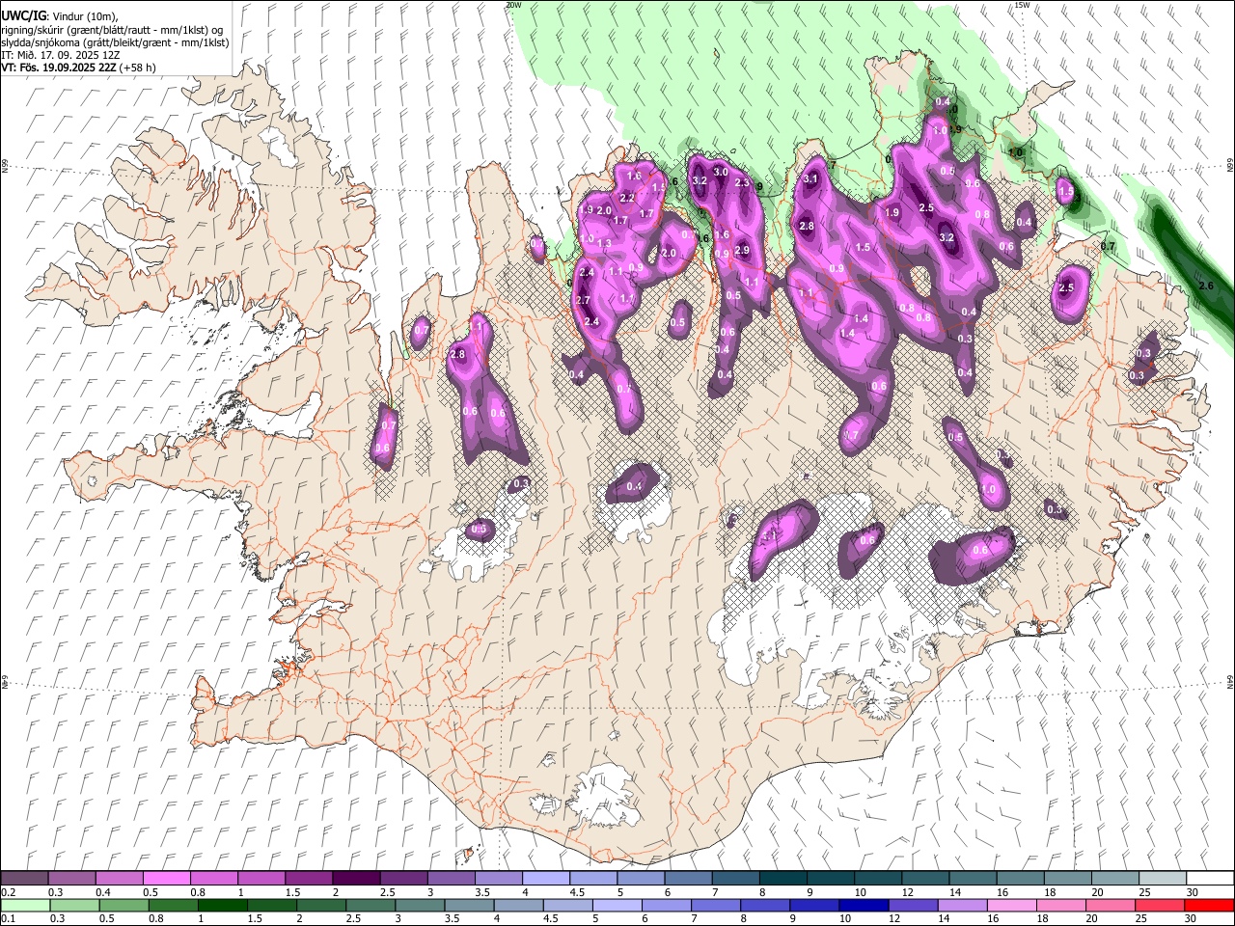Click the '15W' longitude label at top
The image size is (1235, 926).
click(x=1022, y=5)
